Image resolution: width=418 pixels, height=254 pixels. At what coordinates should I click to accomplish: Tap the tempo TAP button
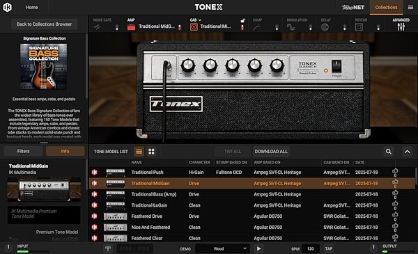[329, 248]
